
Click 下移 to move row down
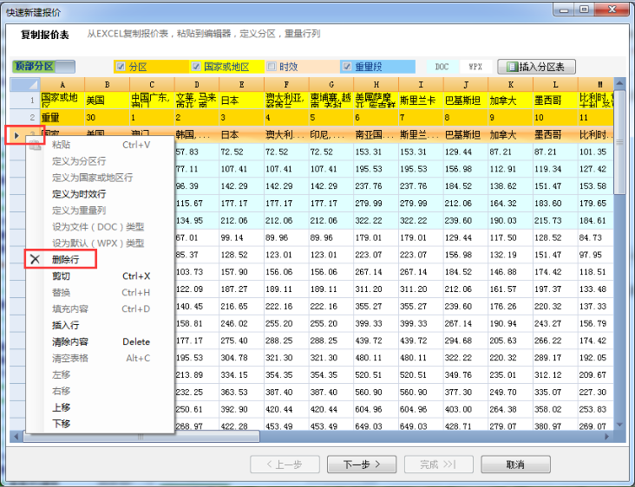(x=61, y=424)
